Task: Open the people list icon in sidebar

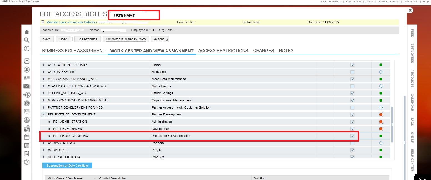Action: click(x=27, y=78)
